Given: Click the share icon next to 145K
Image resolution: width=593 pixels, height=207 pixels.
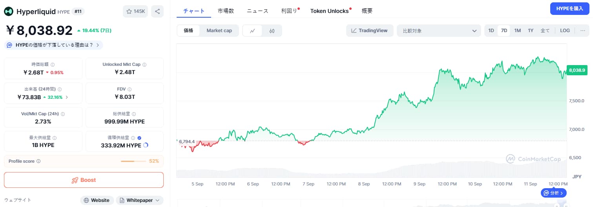Looking at the screenshot, I should pyautogui.click(x=157, y=11).
